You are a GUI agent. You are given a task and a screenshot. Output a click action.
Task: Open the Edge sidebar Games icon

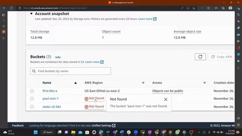(238, 41)
